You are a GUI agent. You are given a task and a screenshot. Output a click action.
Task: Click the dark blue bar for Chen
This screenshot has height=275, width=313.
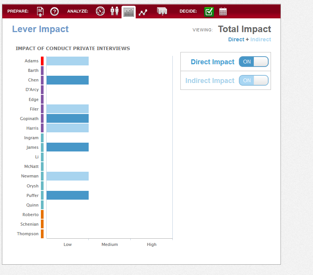[68, 80]
